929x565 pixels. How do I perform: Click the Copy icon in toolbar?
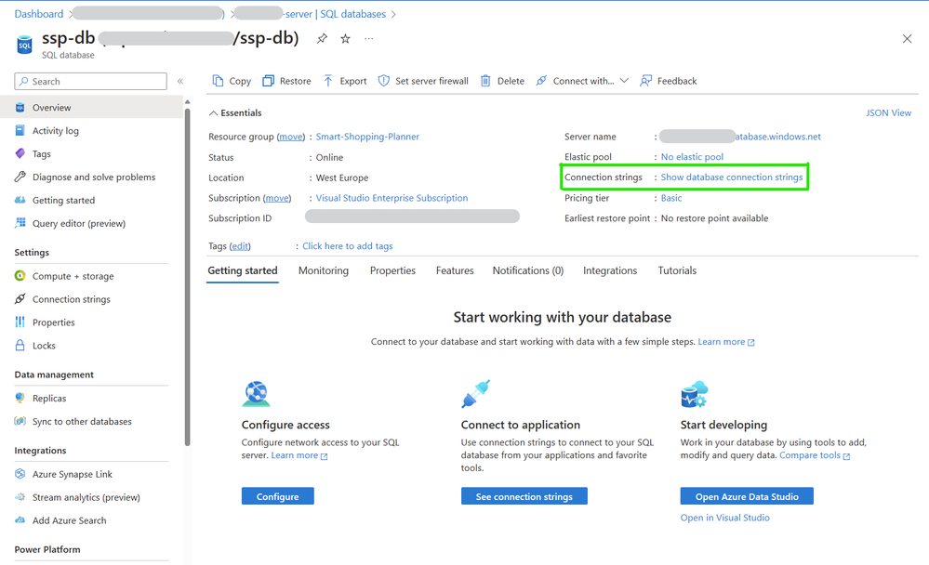coord(218,81)
